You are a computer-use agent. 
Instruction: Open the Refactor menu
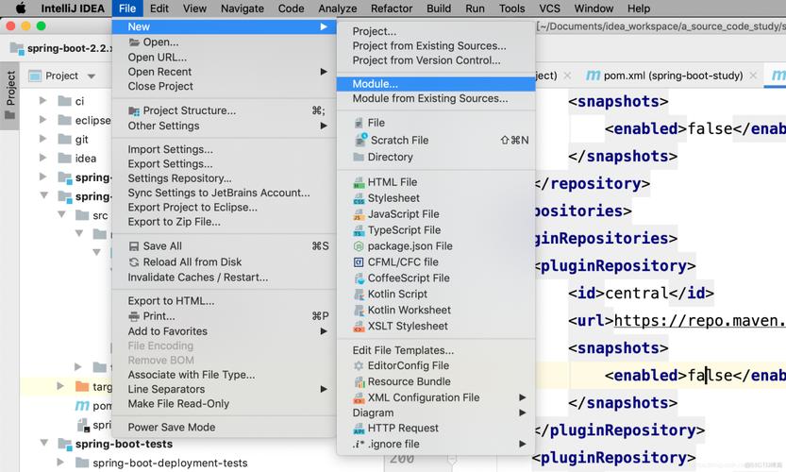392,8
